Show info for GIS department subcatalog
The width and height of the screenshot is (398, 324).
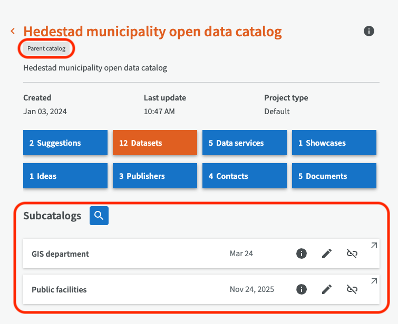point(301,254)
